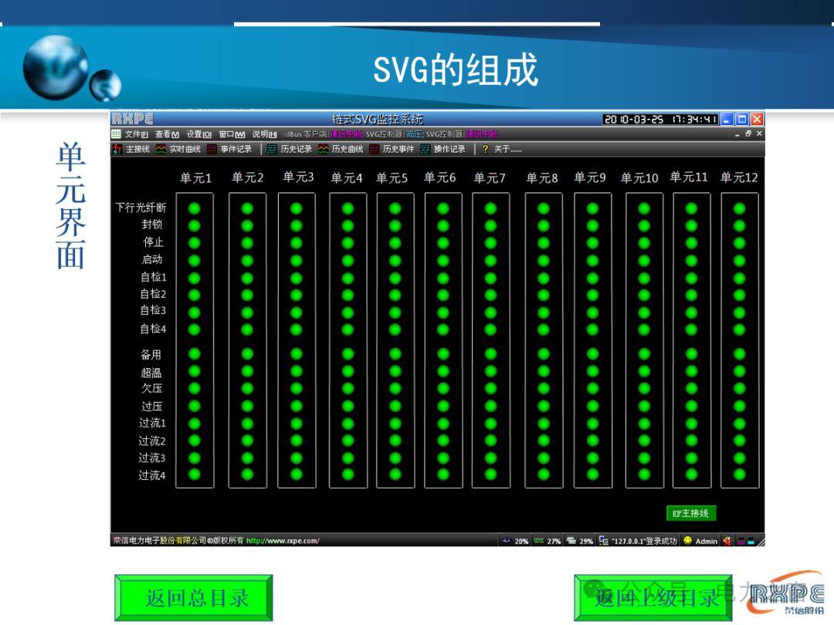Open the 窗口 menu
The height and width of the screenshot is (625, 834).
tap(231, 134)
